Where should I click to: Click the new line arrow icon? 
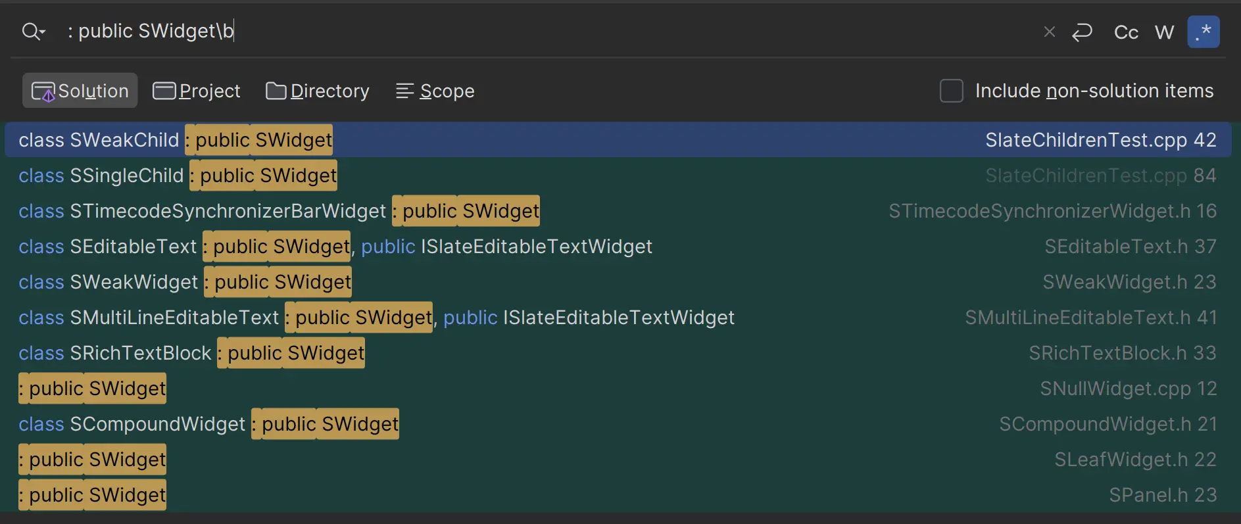tap(1082, 32)
